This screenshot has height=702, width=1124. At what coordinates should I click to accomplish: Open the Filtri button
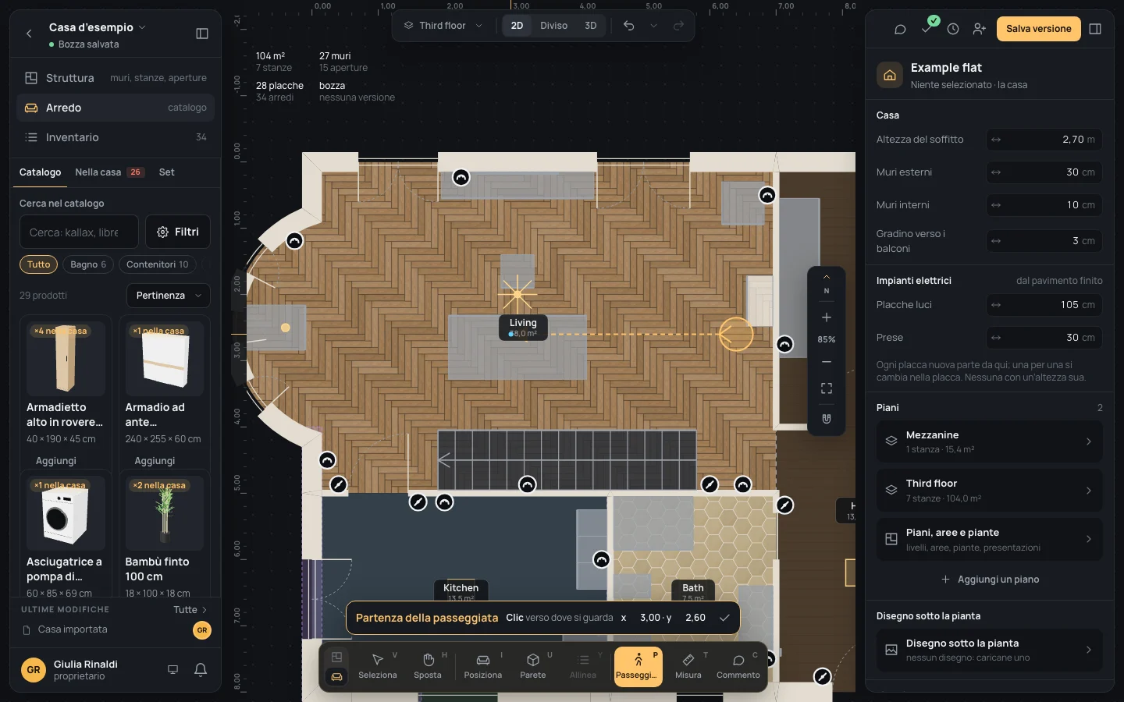click(x=178, y=232)
